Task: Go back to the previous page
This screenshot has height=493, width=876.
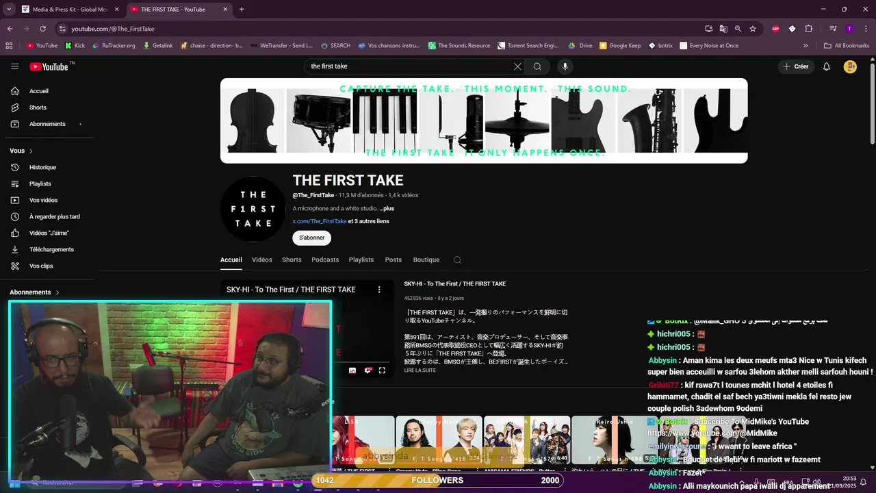Action: [x=10, y=29]
